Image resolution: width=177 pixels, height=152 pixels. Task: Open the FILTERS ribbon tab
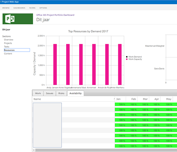pyautogui.click(x=32, y=8)
